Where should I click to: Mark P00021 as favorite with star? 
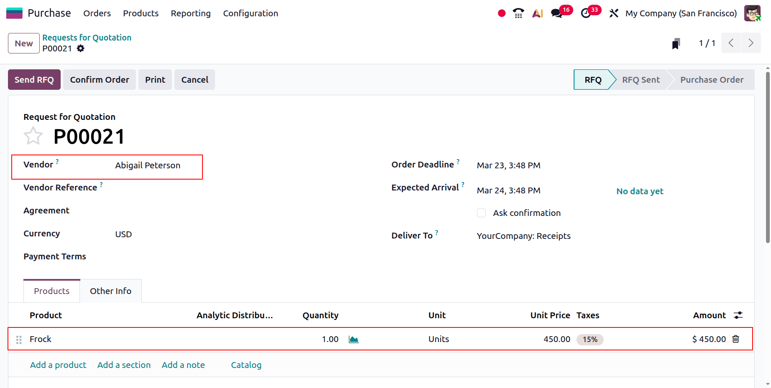[x=33, y=136]
